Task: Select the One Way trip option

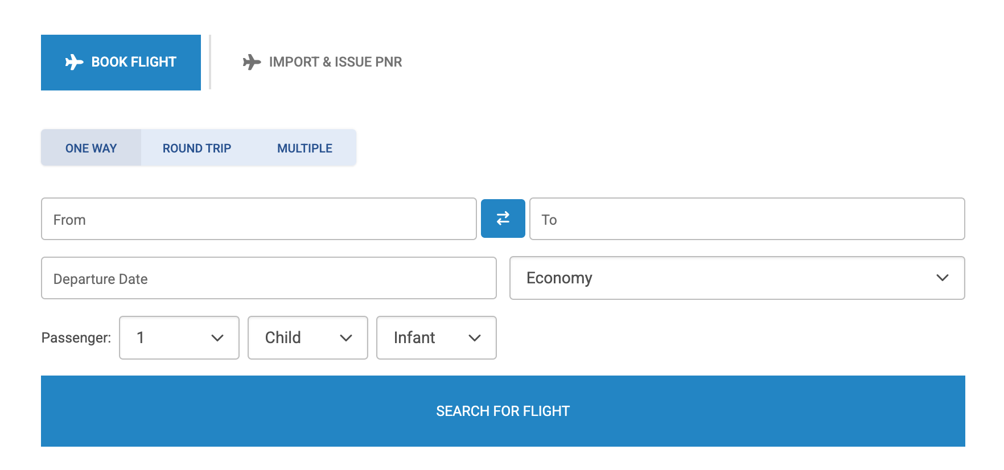Action: tap(91, 148)
